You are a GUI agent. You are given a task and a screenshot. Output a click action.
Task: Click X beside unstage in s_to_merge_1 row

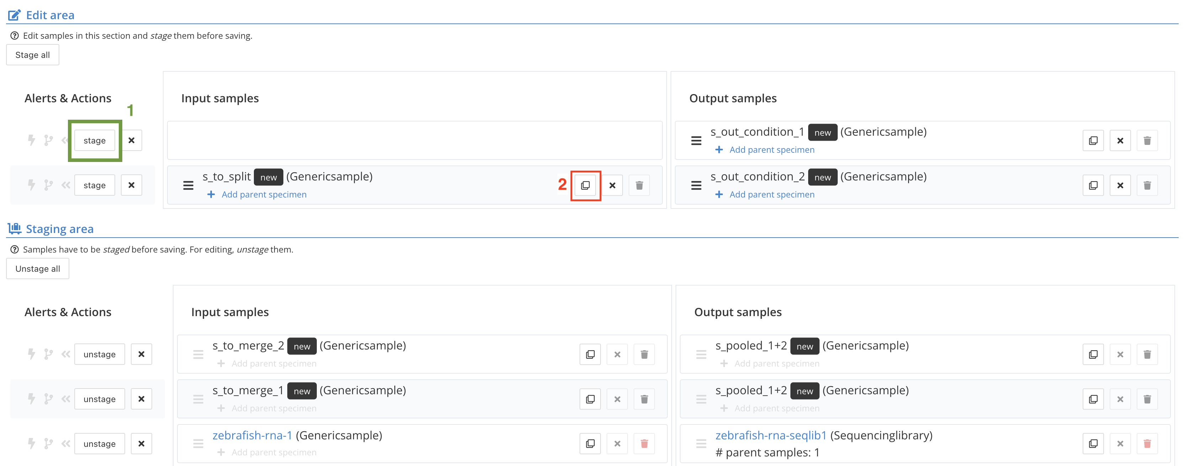pos(142,400)
